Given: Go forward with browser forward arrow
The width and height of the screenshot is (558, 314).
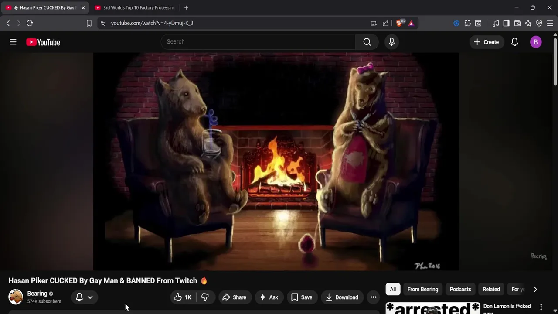Looking at the screenshot, I should (19, 23).
